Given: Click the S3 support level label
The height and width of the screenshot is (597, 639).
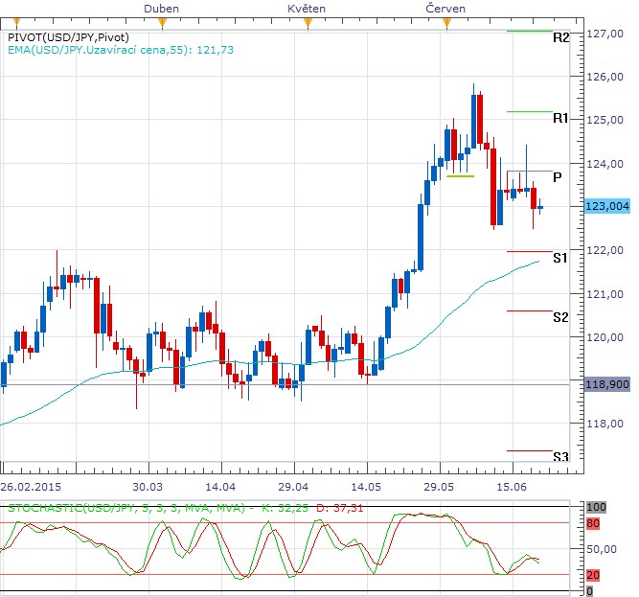Looking at the screenshot, I should click(x=560, y=456).
